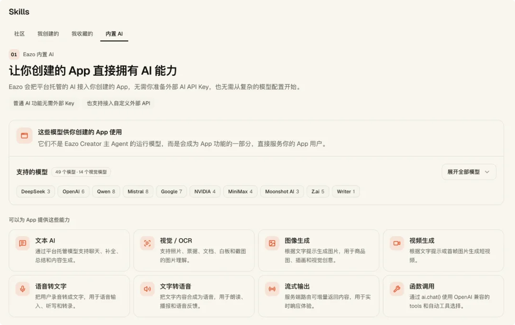Select the Z.ai 5 model chip
The width and height of the screenshot is (515, 325).
pyautogui.click(x=318, y=192)
